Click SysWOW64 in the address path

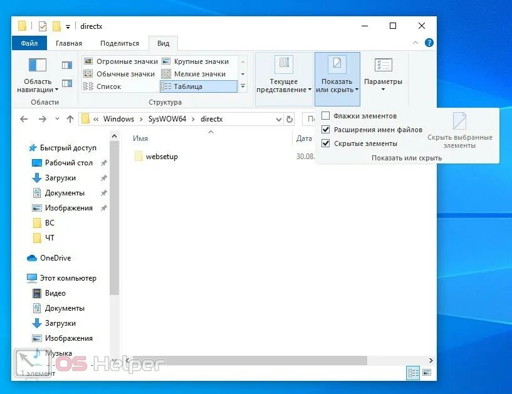pos(167,119)
